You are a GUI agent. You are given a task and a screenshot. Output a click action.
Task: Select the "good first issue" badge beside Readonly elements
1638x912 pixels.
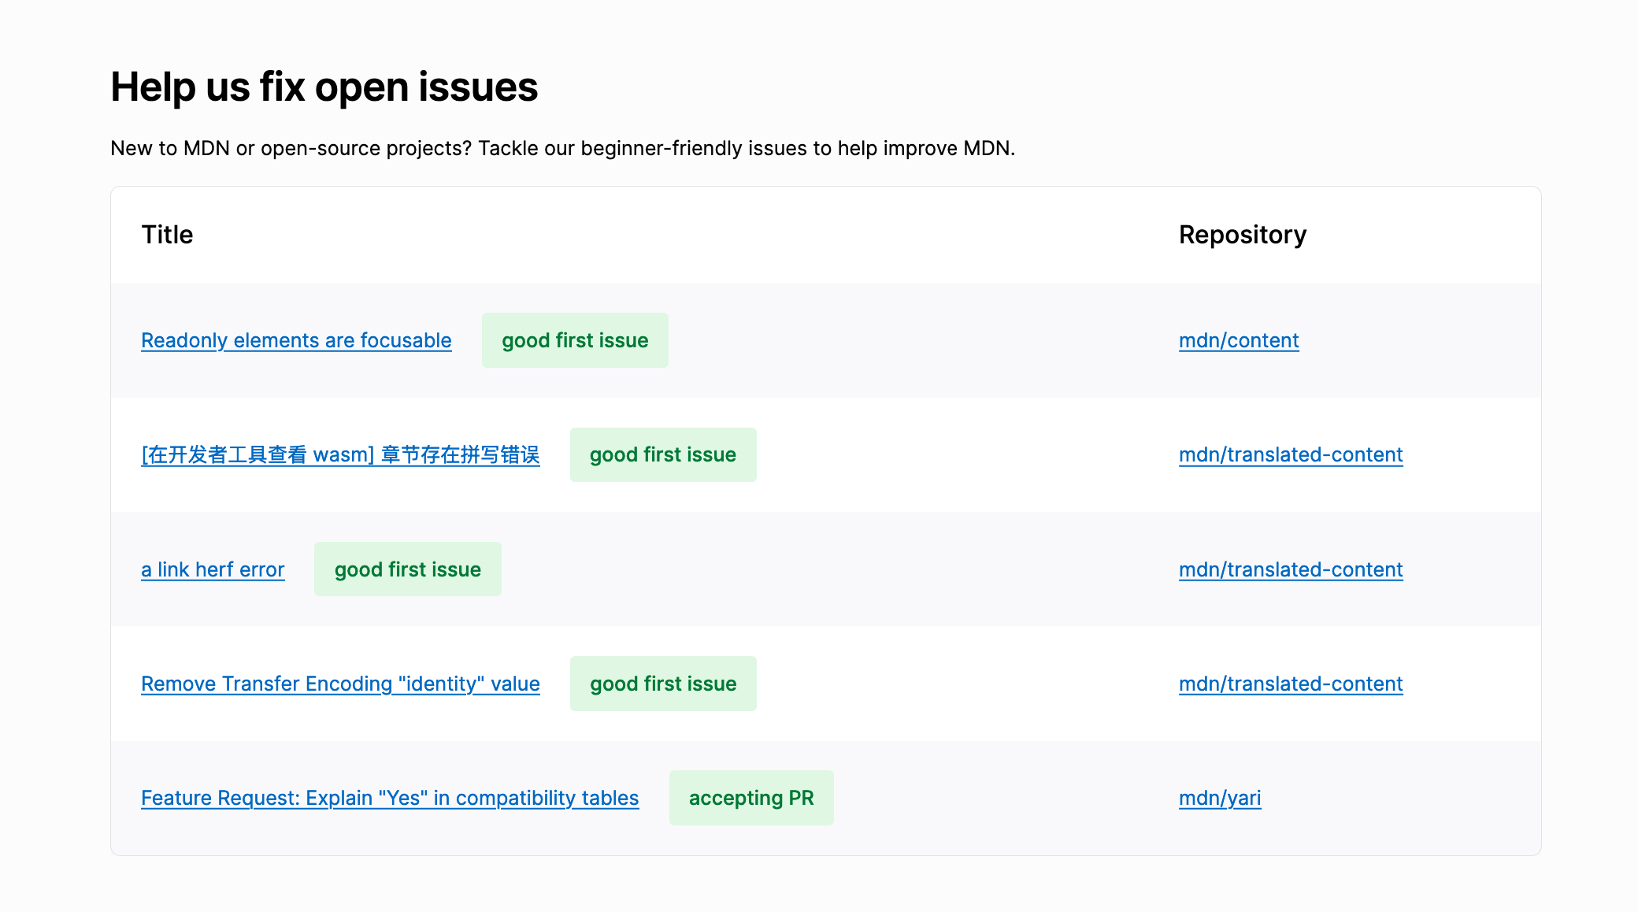[575, 340]
